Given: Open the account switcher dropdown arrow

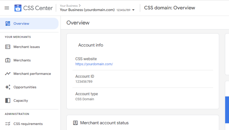Looking at the screenshot, I should coord(133,10).
